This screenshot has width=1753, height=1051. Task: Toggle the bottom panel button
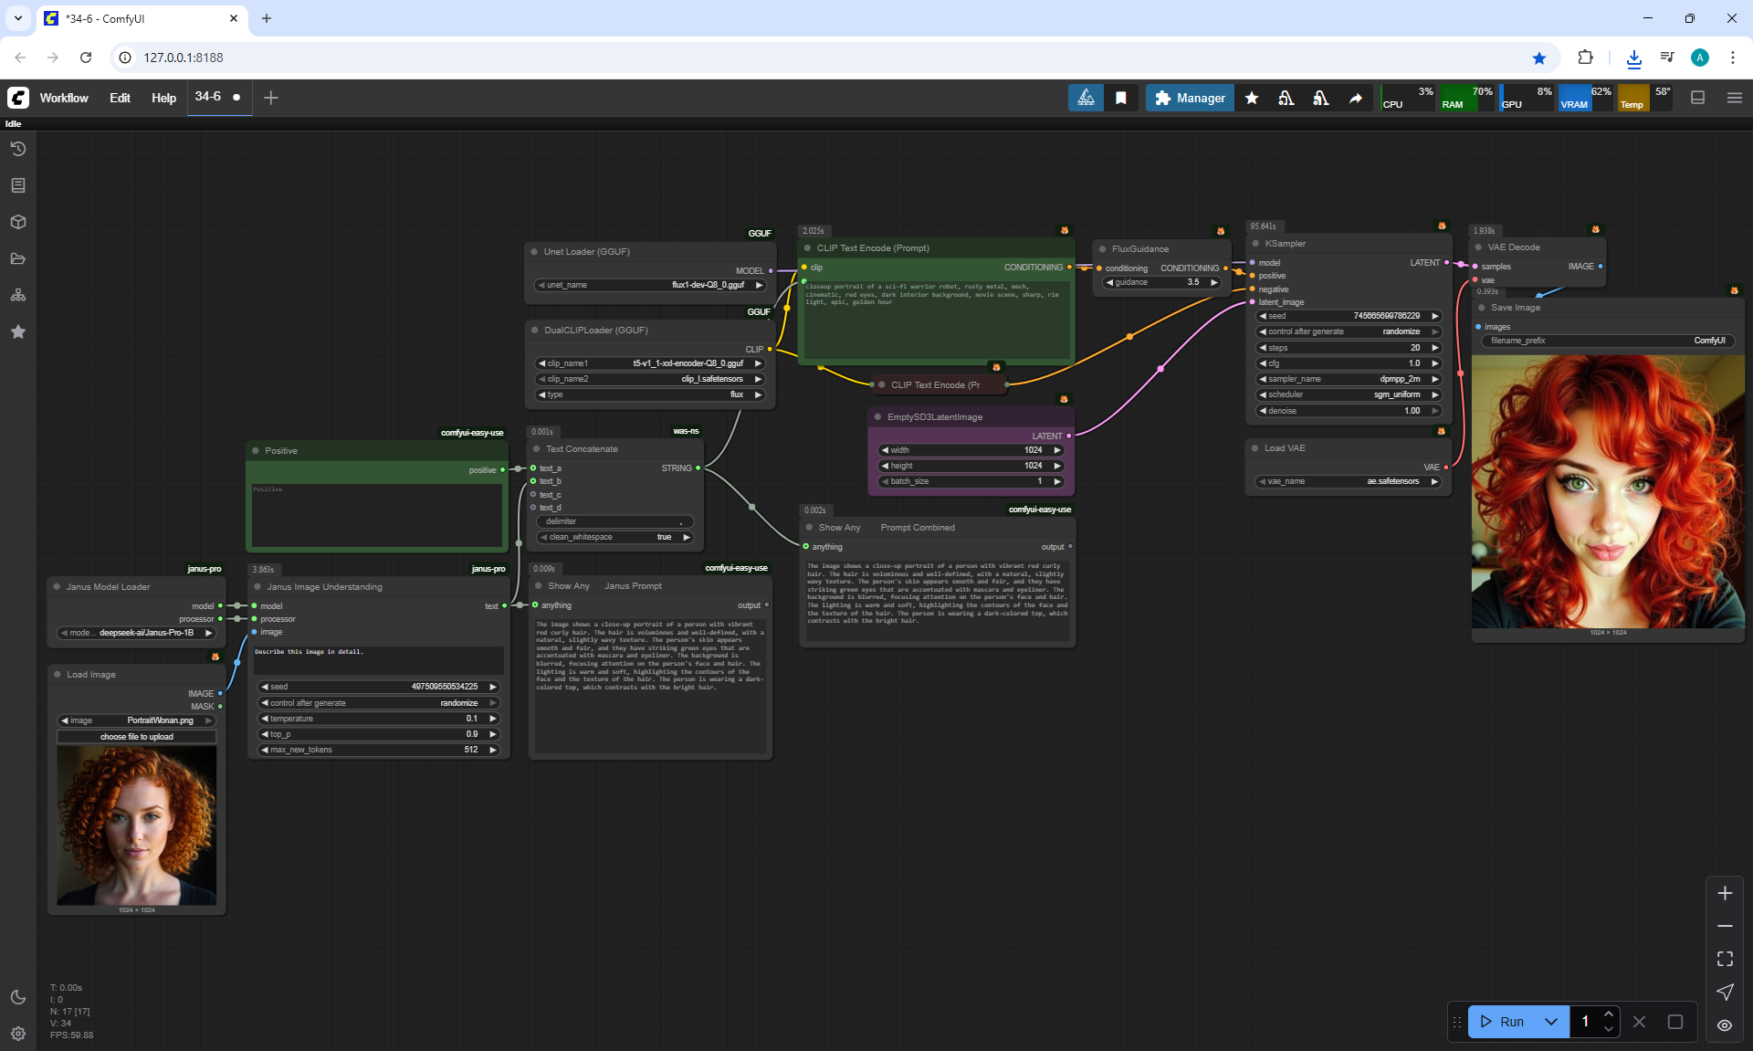pos(1697,98)
